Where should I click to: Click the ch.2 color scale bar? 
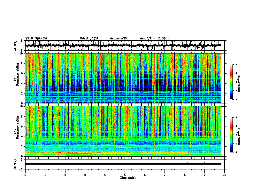[x=231, y=135]
